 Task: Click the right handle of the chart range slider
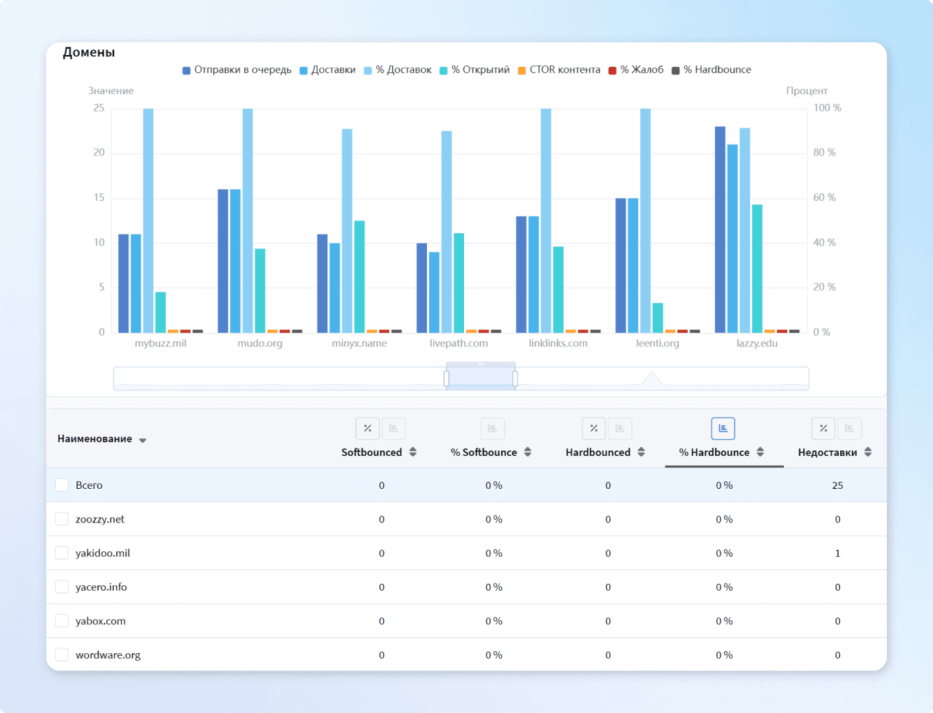click(515, 378)
